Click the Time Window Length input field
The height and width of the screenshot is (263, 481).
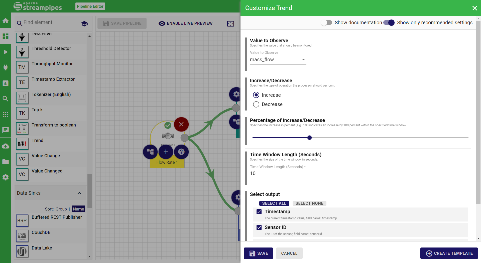pyautogui.click(x=360, y=173)
